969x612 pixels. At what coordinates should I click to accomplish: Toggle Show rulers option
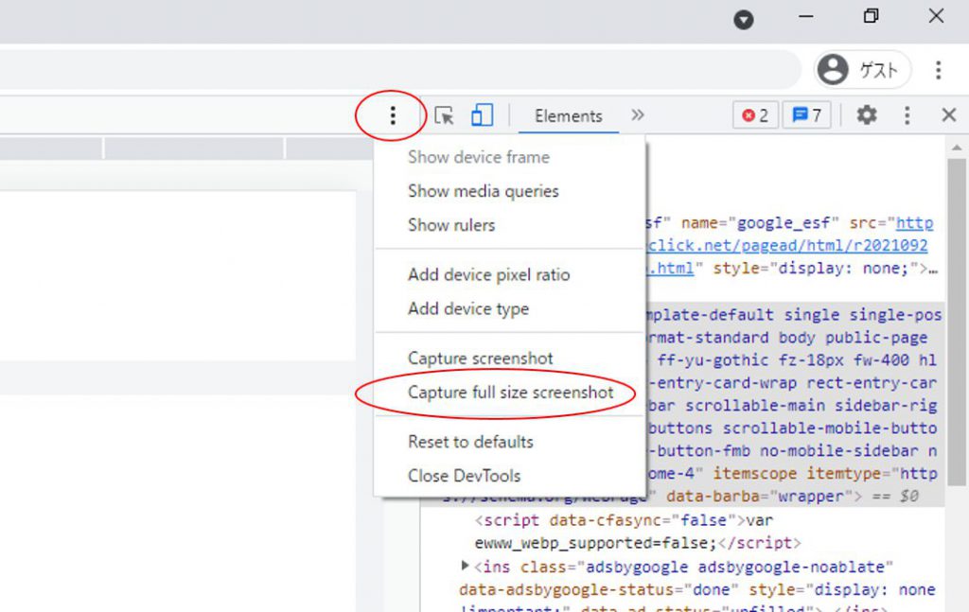tap(451, 225)
